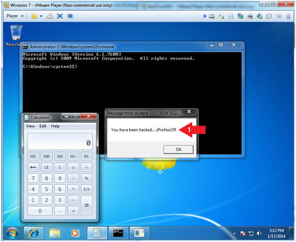
Task: Click the plus calculator button
Action: (73, 211)
